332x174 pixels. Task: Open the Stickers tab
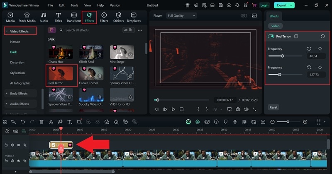click(x=118, y=17)
